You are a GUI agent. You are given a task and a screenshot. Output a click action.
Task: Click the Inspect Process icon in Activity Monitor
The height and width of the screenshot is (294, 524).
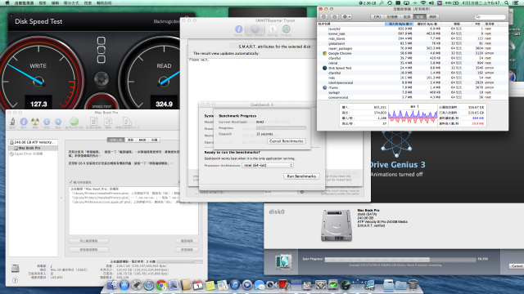point(335,16)
